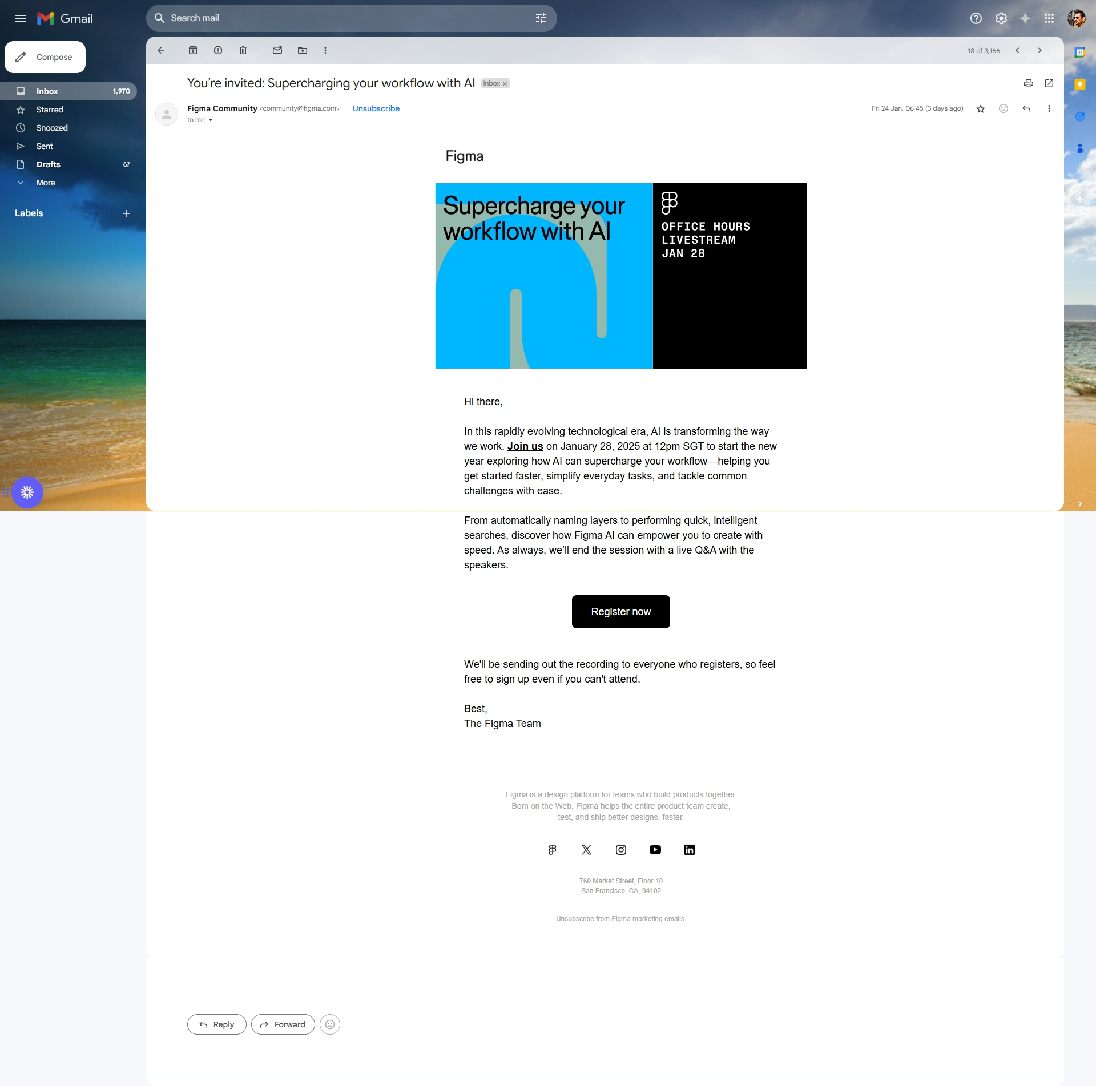The image size is (1096, 1086).
Task: Click the Supercharge workflow banner image
Action: pyautogui.click(x=621, y=276)
